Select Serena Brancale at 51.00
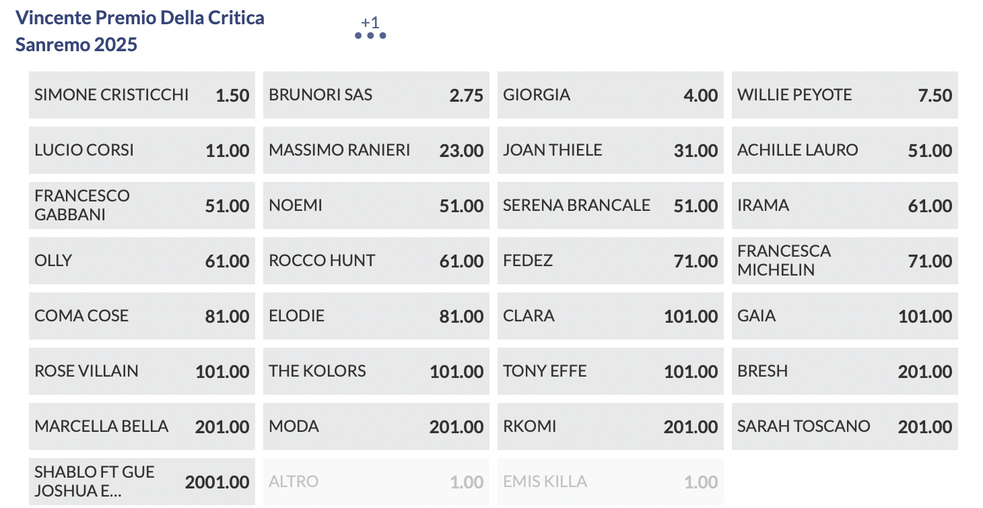Screen dimensions: 983x508 (611, 205)
